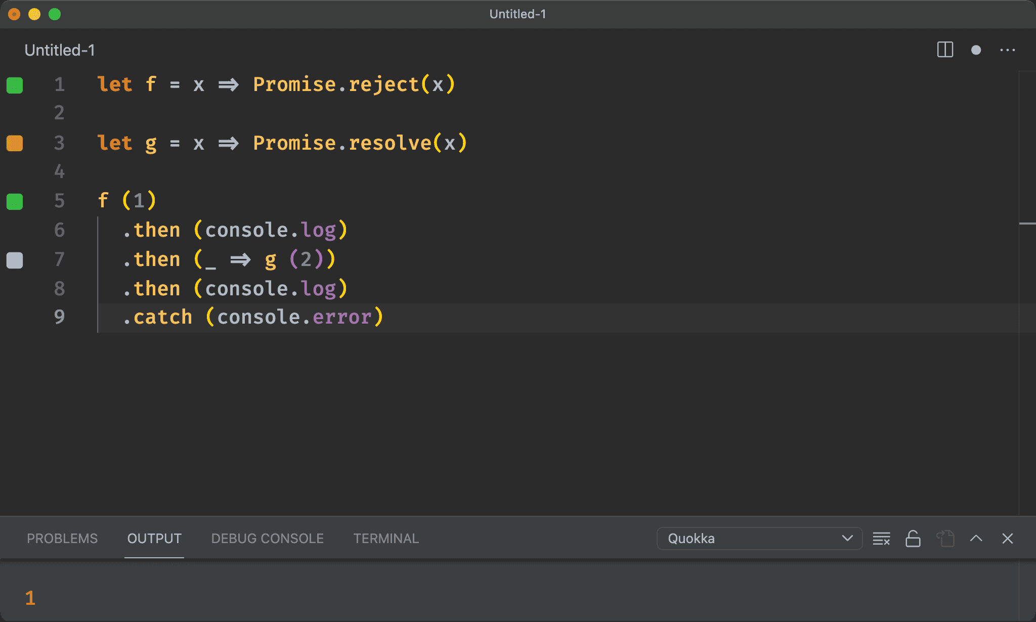
Task: Close the Quokka output panel
Action: click(x=1008, y=539)
